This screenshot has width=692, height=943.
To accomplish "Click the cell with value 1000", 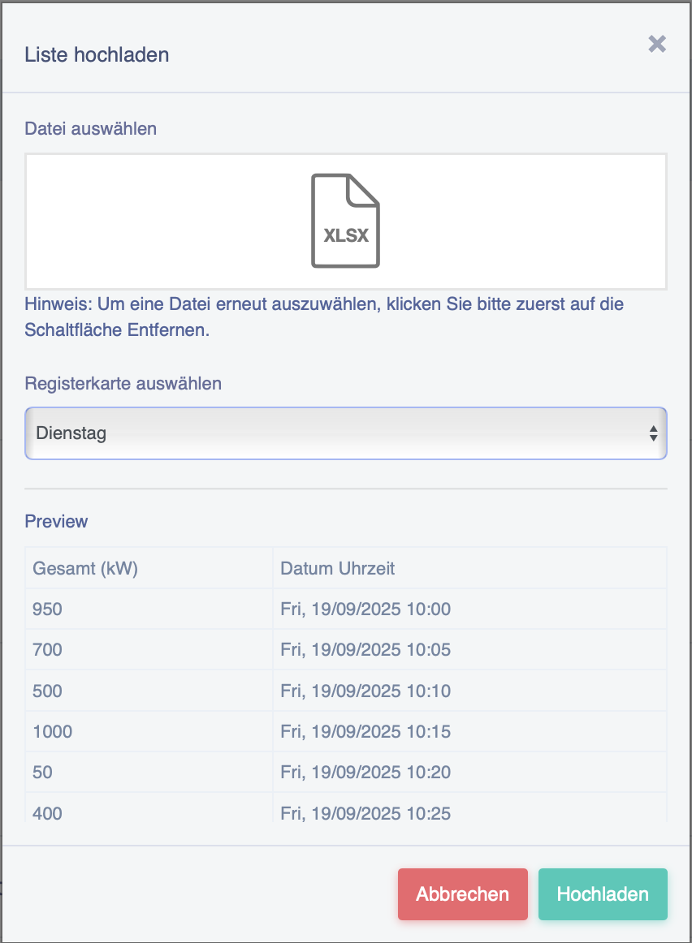I will pos(149,731).
